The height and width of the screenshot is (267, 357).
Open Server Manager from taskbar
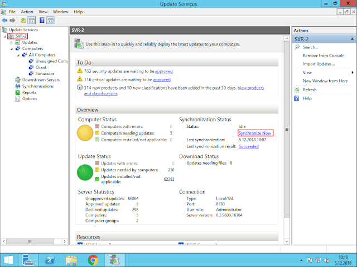click(x=28, y=260)
